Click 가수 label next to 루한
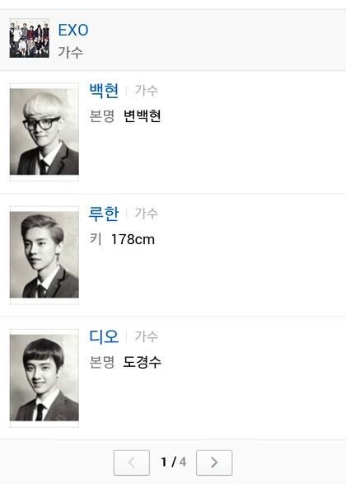This screenshot has height=484, width=346. [146, 214]
